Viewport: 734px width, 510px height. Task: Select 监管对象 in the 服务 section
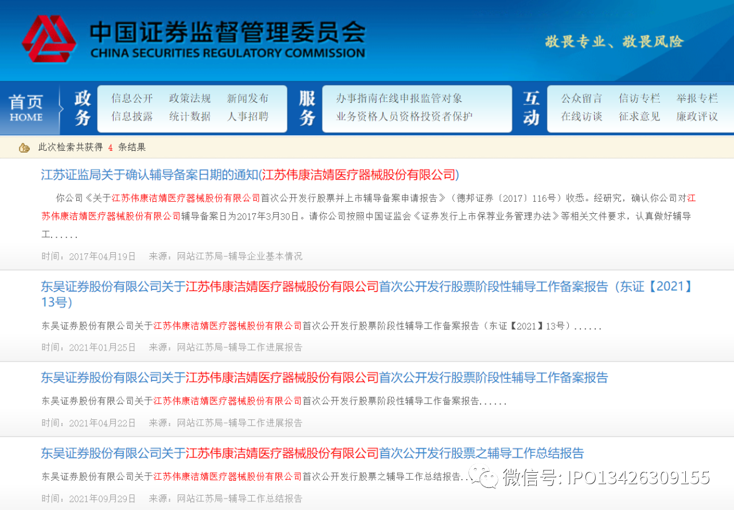[442, 99]
